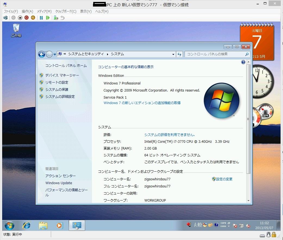This screenshot has width=283, height=240.
Task: Click システムの評価を利用できません link
Action: point(169,135)
